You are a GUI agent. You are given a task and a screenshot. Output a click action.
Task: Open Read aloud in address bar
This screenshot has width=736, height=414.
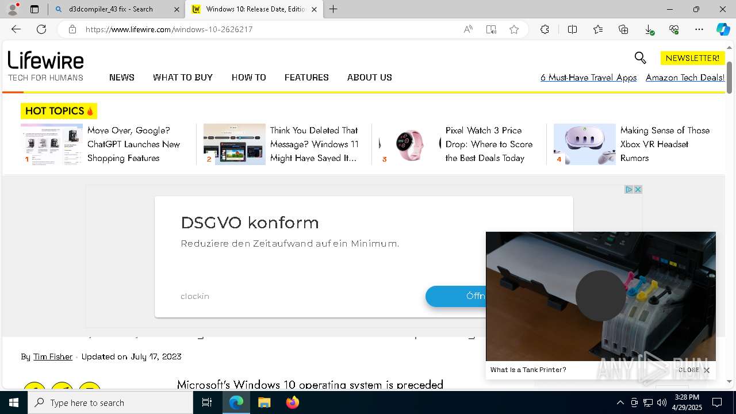(x=468, y=29)
